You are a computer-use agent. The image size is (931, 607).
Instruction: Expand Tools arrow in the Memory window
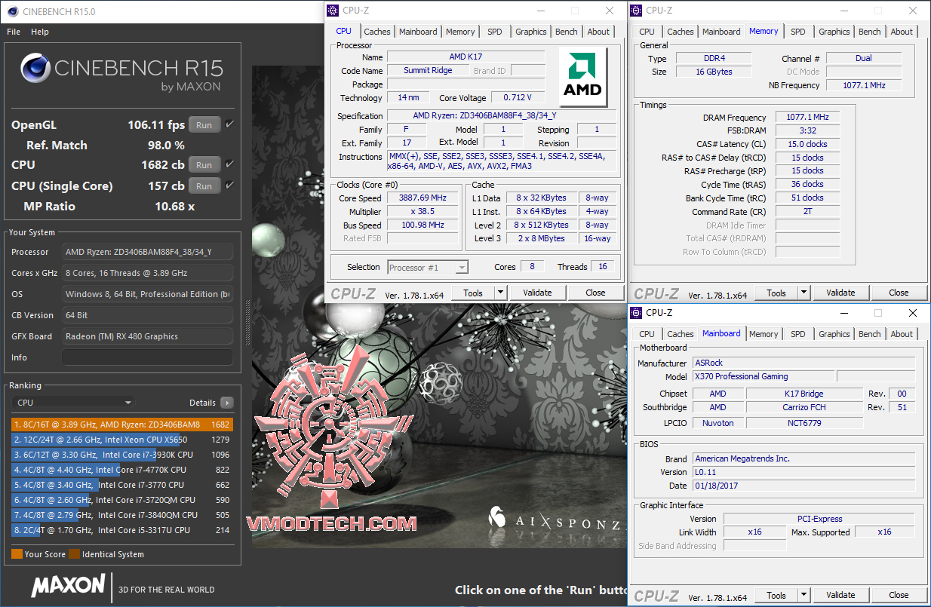coord(803,293)
